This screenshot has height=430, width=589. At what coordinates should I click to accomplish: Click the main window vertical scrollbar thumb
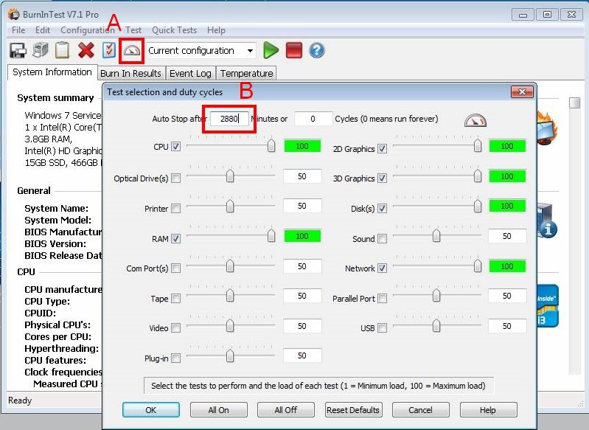click(574, 103)
